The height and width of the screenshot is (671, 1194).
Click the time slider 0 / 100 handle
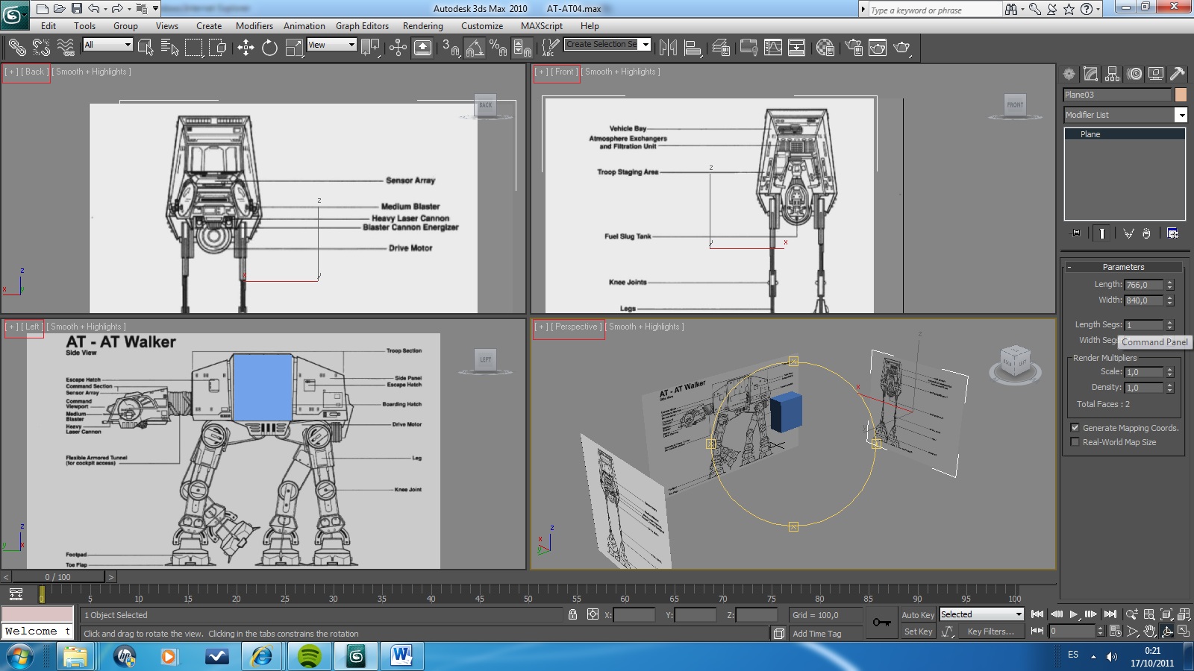pyautogui.click(x=58, y=576)
